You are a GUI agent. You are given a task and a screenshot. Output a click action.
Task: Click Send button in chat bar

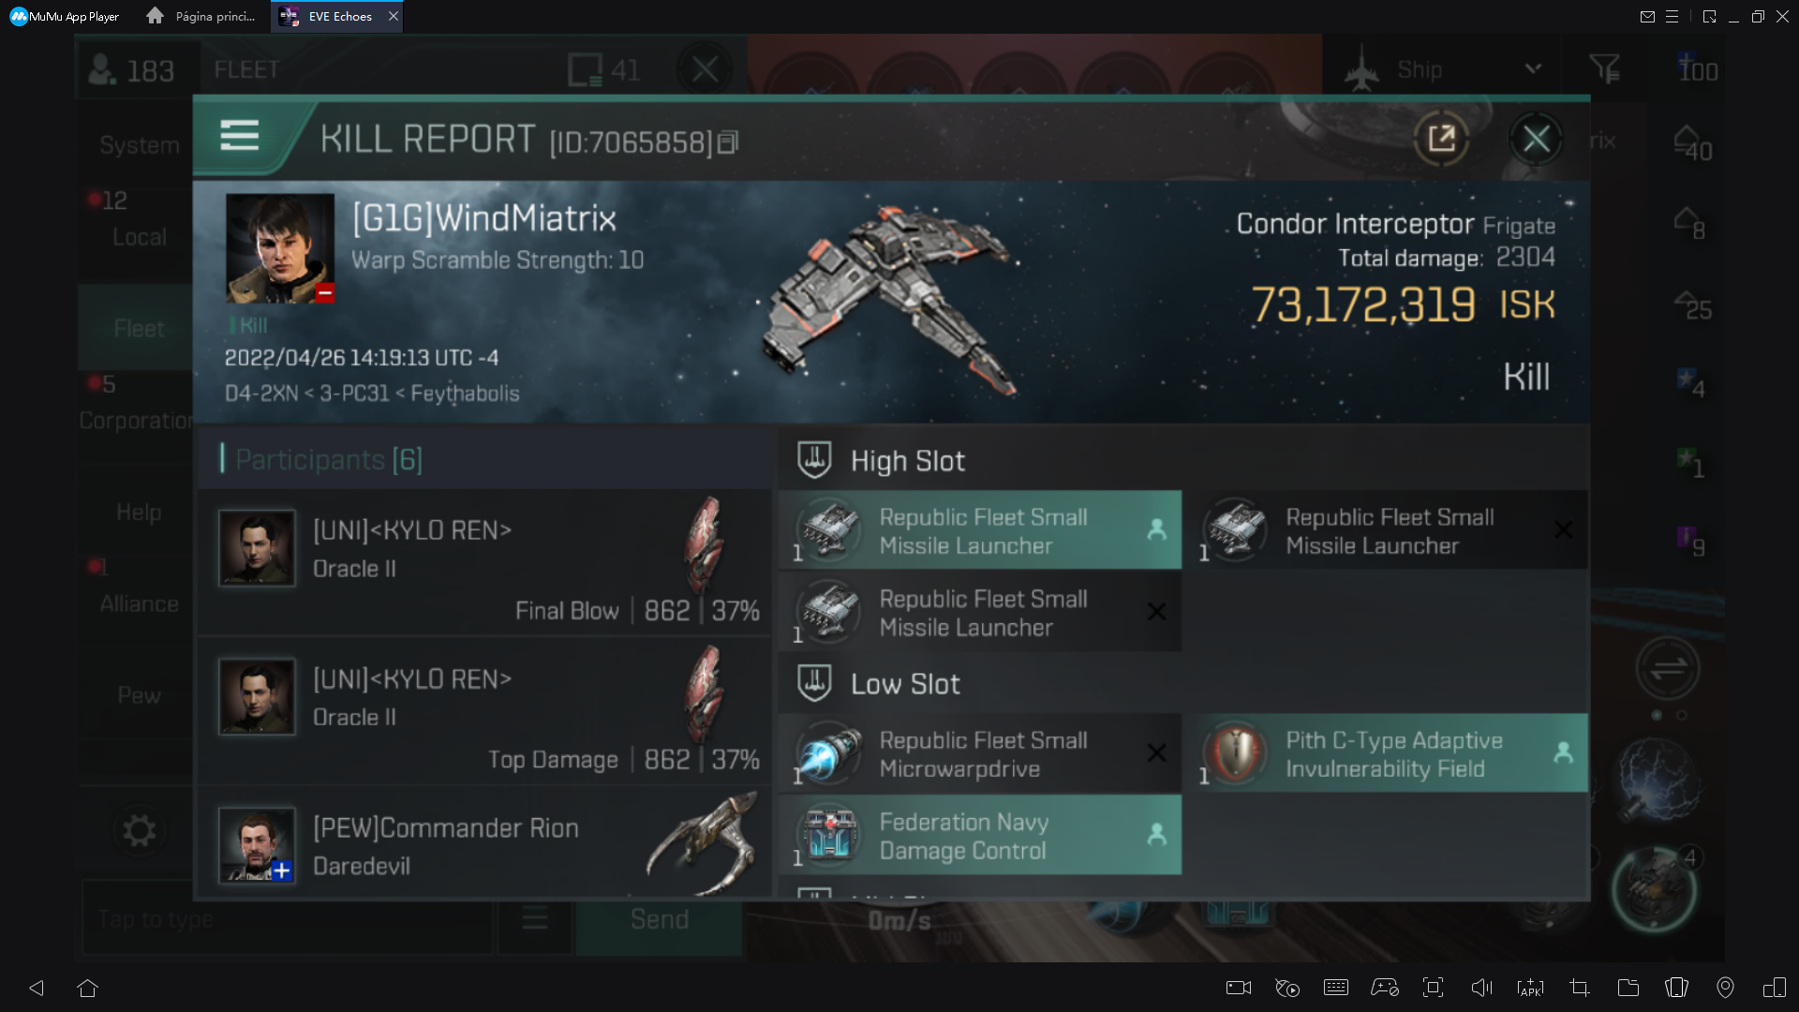point(661,918)
